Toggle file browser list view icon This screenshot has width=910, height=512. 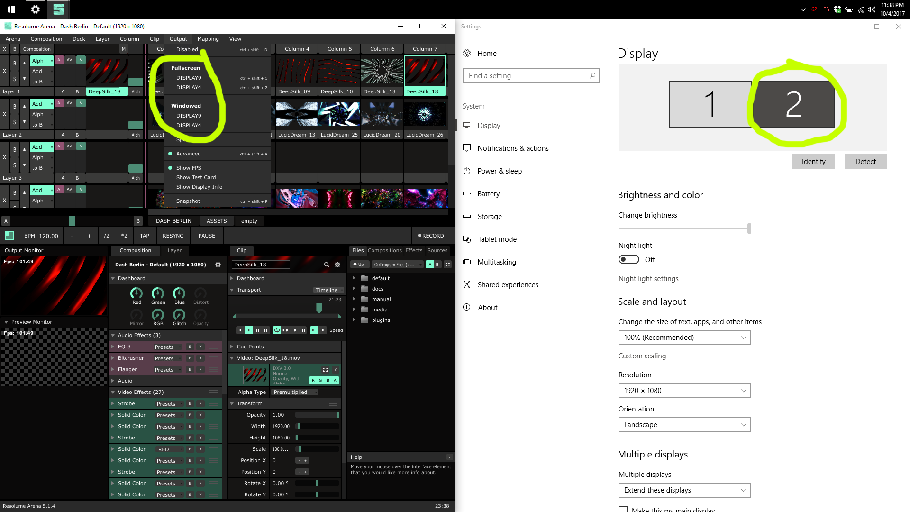(447, 265)
